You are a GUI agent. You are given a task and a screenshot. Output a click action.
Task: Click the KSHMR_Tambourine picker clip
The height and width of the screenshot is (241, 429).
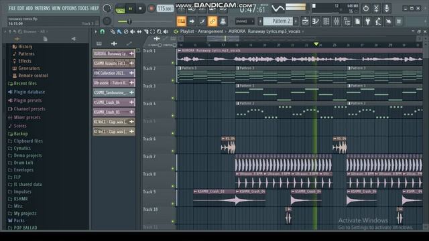(114, 92)
